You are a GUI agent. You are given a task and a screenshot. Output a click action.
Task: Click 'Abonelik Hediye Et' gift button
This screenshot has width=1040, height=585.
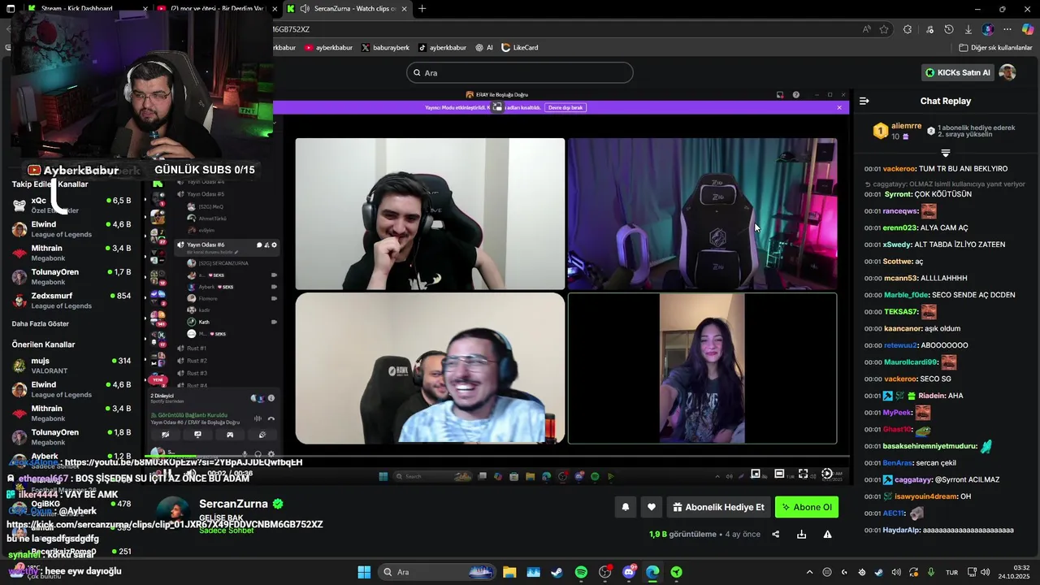(718, 507)
